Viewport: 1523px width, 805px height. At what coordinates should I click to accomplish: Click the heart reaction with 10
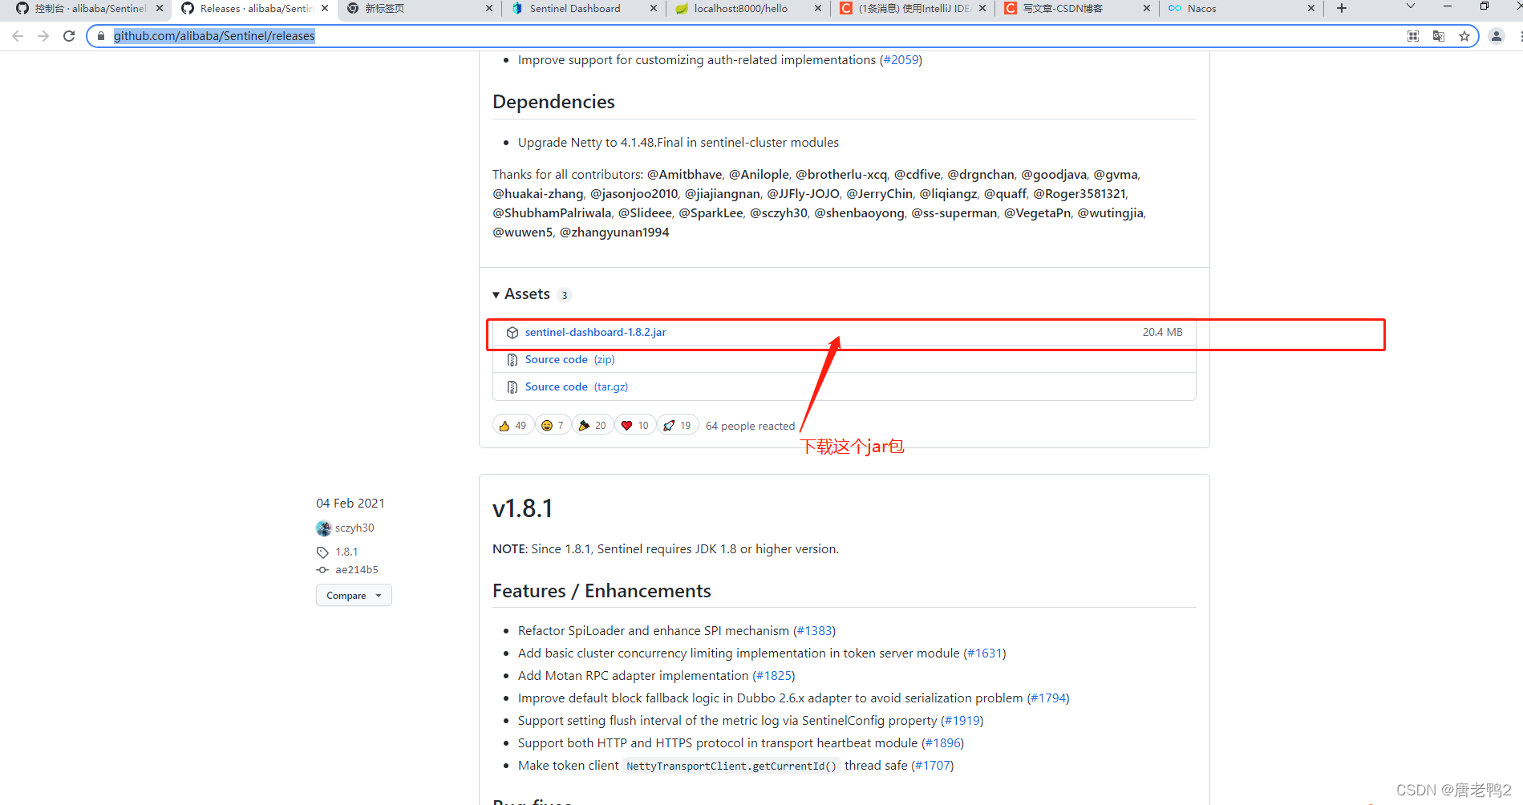[635, 425]
